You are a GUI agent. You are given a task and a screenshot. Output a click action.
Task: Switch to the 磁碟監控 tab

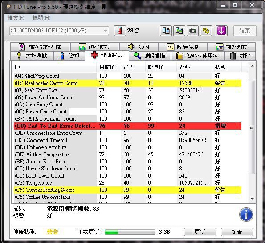click(95, 47)
